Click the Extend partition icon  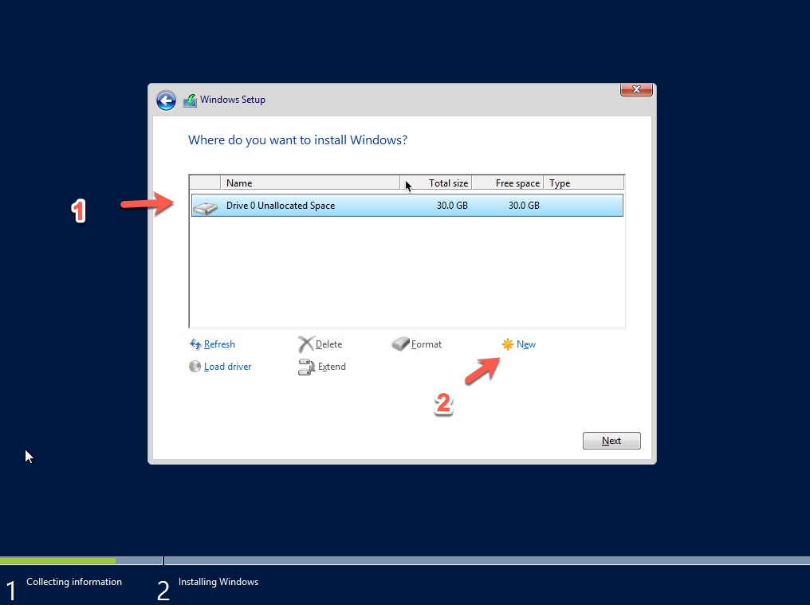(306, 367)
